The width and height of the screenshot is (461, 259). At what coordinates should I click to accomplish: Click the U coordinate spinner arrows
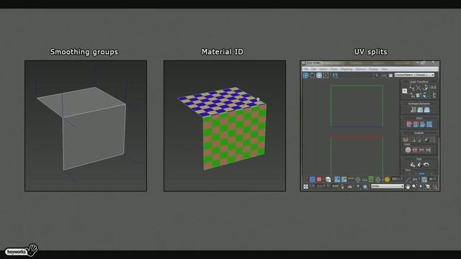(x=324, y=186)
